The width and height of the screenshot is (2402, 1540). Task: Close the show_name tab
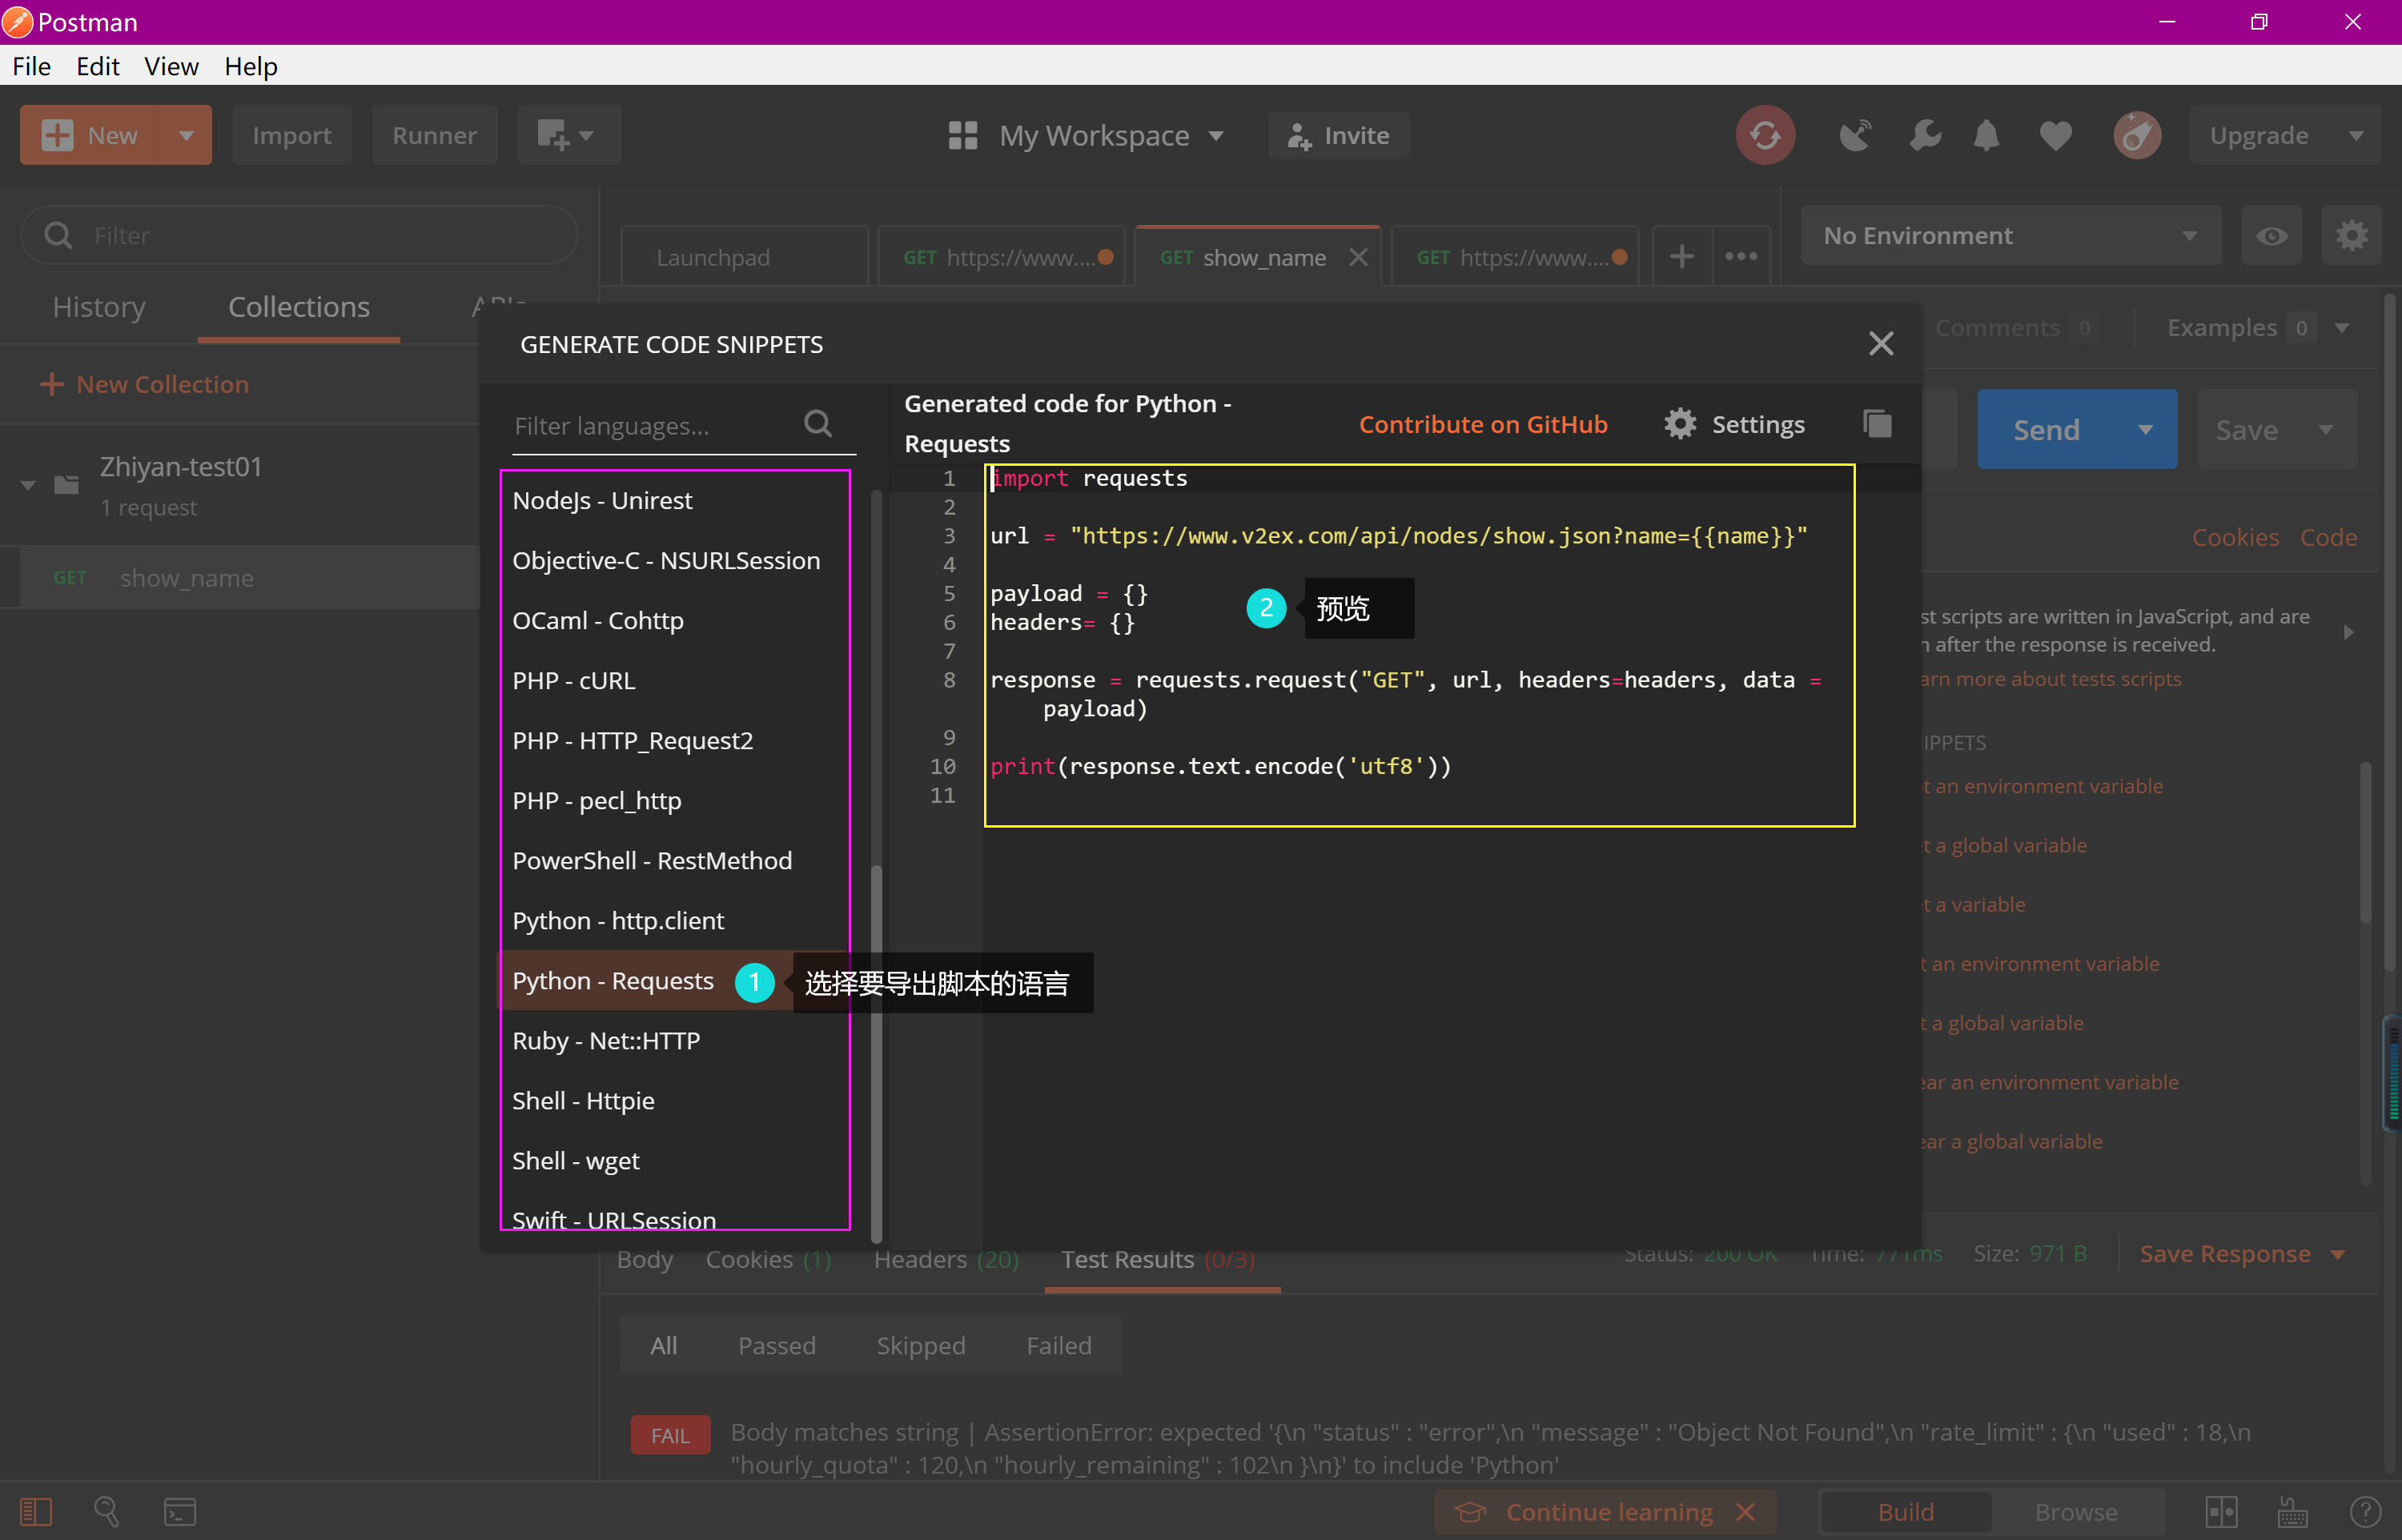coord(1358,257)
